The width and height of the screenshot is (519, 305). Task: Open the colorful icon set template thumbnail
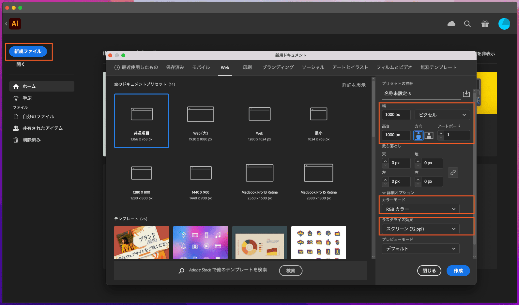tap(319, 242)
